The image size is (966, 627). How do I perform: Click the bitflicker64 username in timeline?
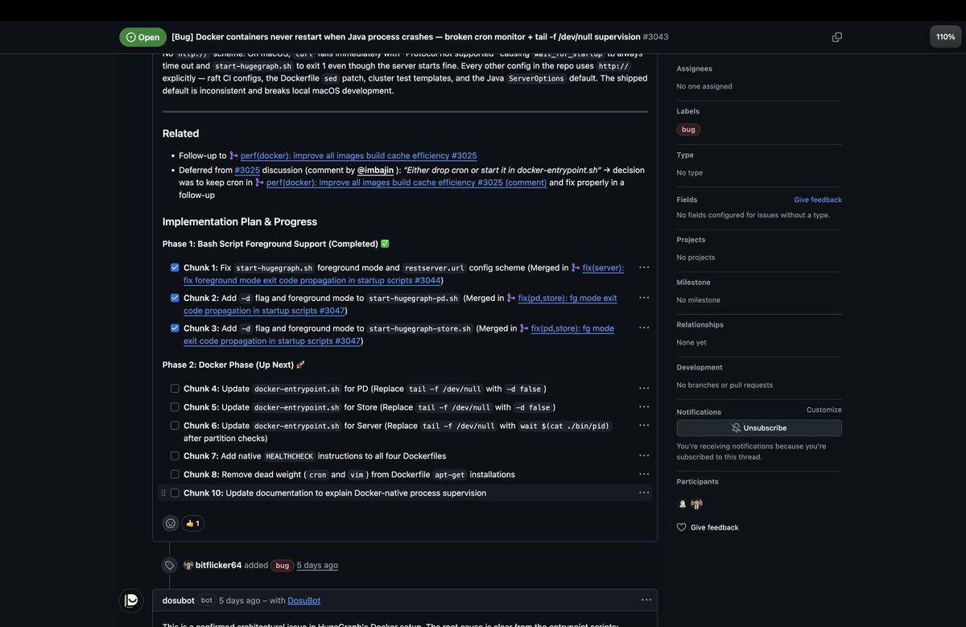click(x=218, y=565)
